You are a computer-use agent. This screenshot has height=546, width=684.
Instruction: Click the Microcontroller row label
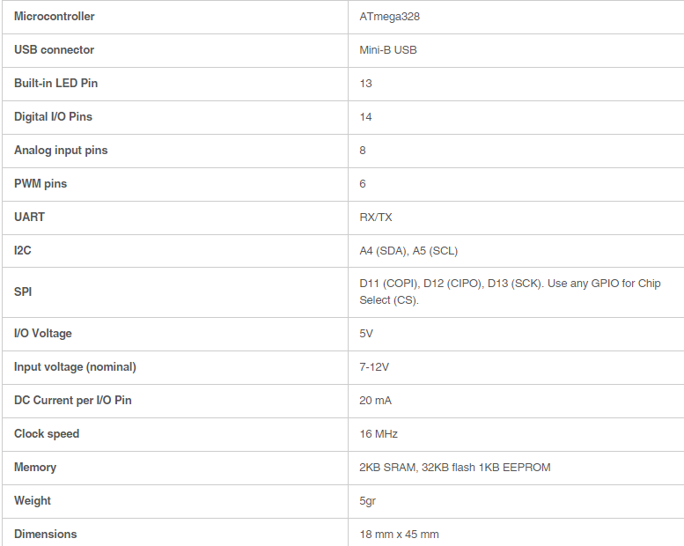click(x=55, y=17)
